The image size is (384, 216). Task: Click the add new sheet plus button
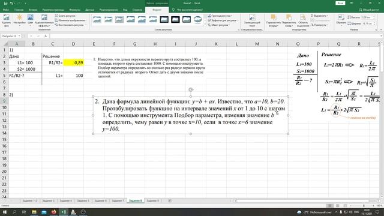point(170,200)
